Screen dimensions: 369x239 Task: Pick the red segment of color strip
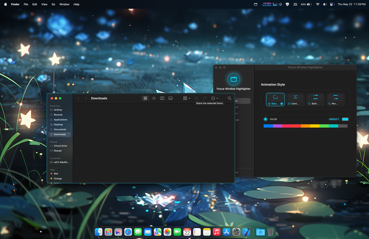[296, 126]
